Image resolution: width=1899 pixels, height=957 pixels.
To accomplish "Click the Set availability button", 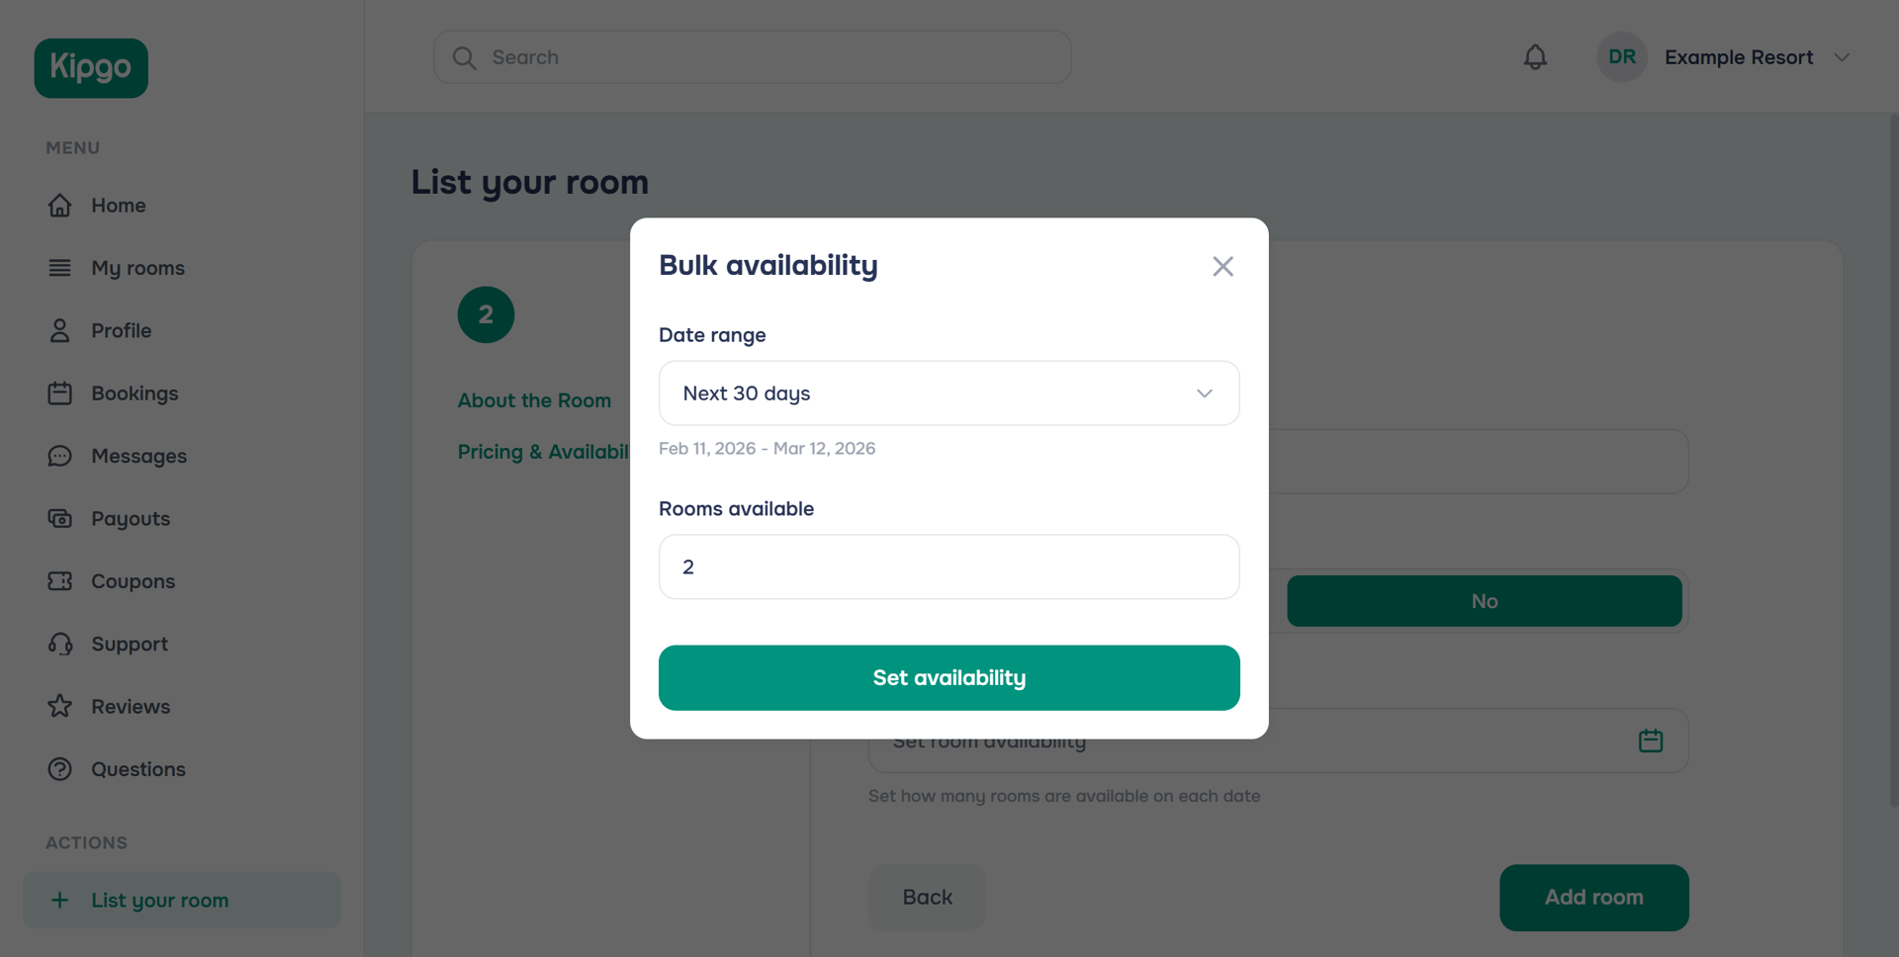I will 949,677.
